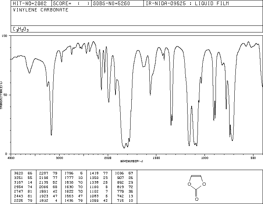Click peak table entry 2207
The image size is (263, 204).
pyautogui.click(x=44, y=173)
